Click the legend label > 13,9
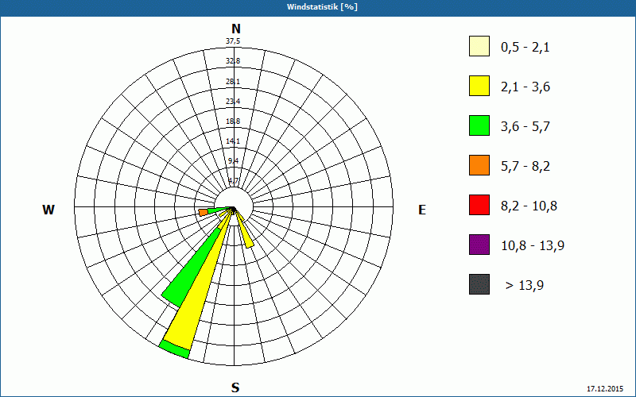The width and height of the screenshot is (636, 397). tap(525, 286)
